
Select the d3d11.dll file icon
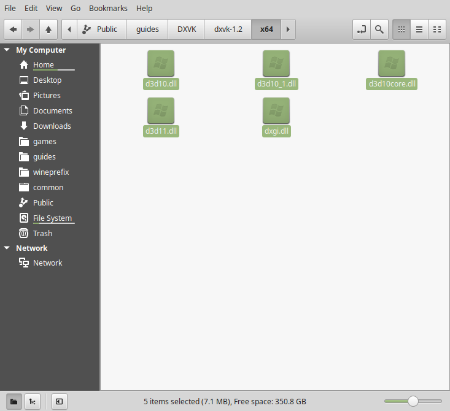tap(161, 110)
